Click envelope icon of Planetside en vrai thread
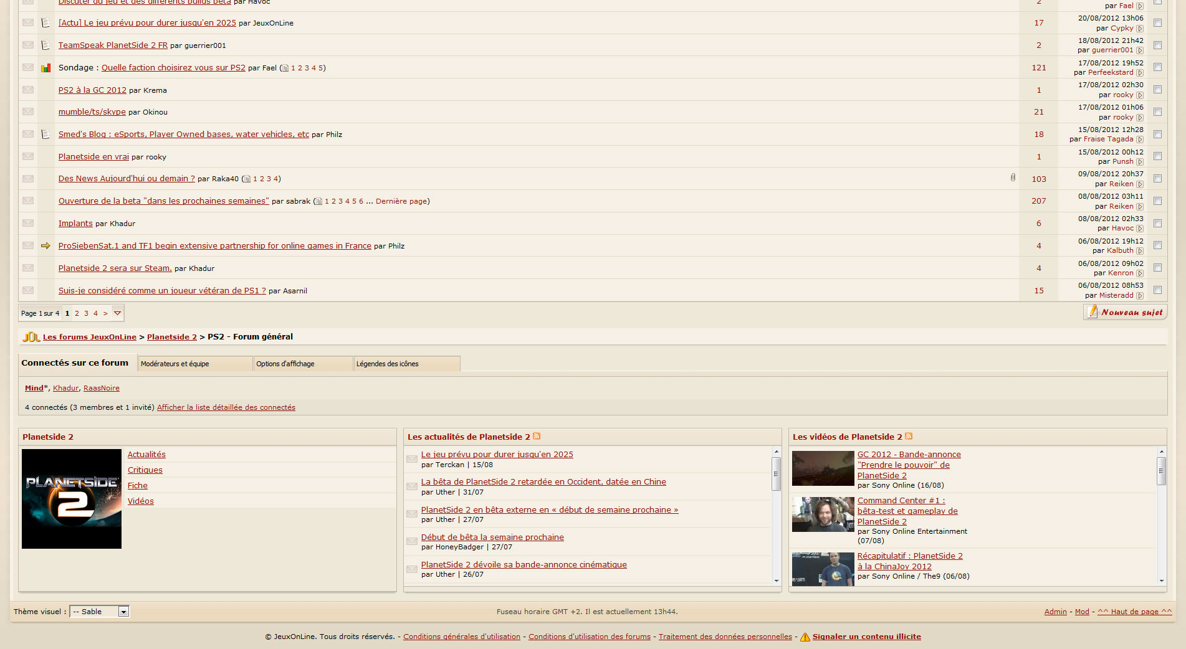This screenshot has width=1186, height=649. click(28, 156)
